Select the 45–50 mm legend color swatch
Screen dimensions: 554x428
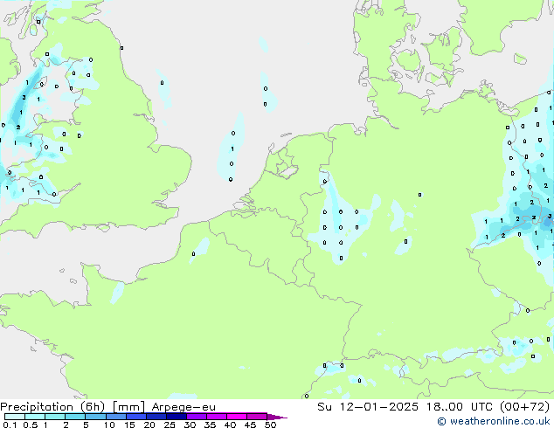(x=257, y=417)
